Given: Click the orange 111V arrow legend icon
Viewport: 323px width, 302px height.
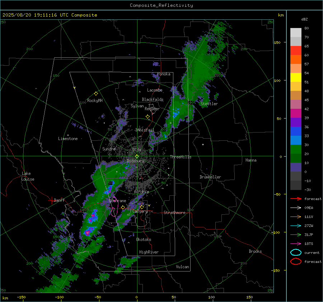Looking at the screenshot, I should [296, 217].
